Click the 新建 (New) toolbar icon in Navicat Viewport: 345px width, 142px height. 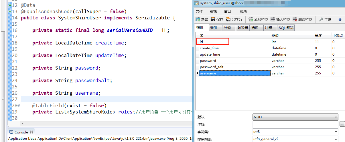tap(198, 19)
